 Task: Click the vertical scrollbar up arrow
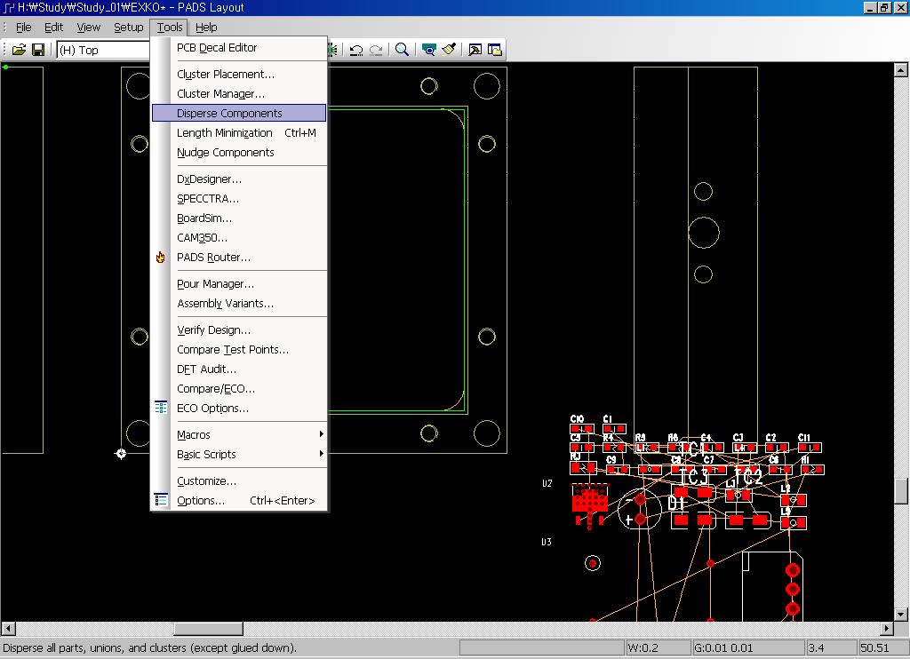click(x=900, y=70)
